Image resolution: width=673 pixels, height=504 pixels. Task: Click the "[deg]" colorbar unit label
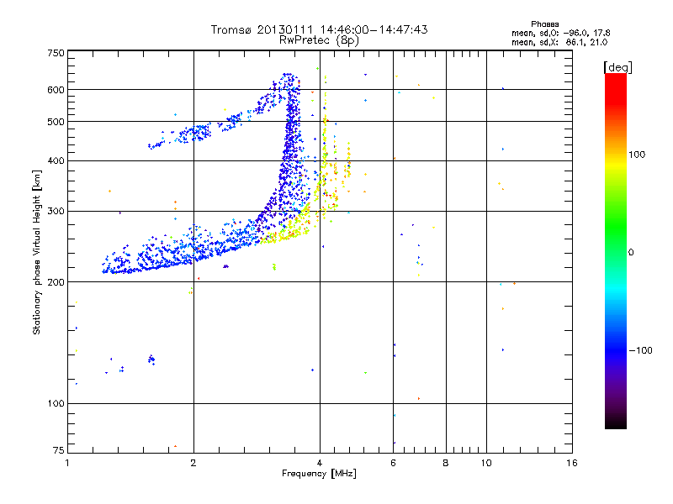click(x=617, y=67)
